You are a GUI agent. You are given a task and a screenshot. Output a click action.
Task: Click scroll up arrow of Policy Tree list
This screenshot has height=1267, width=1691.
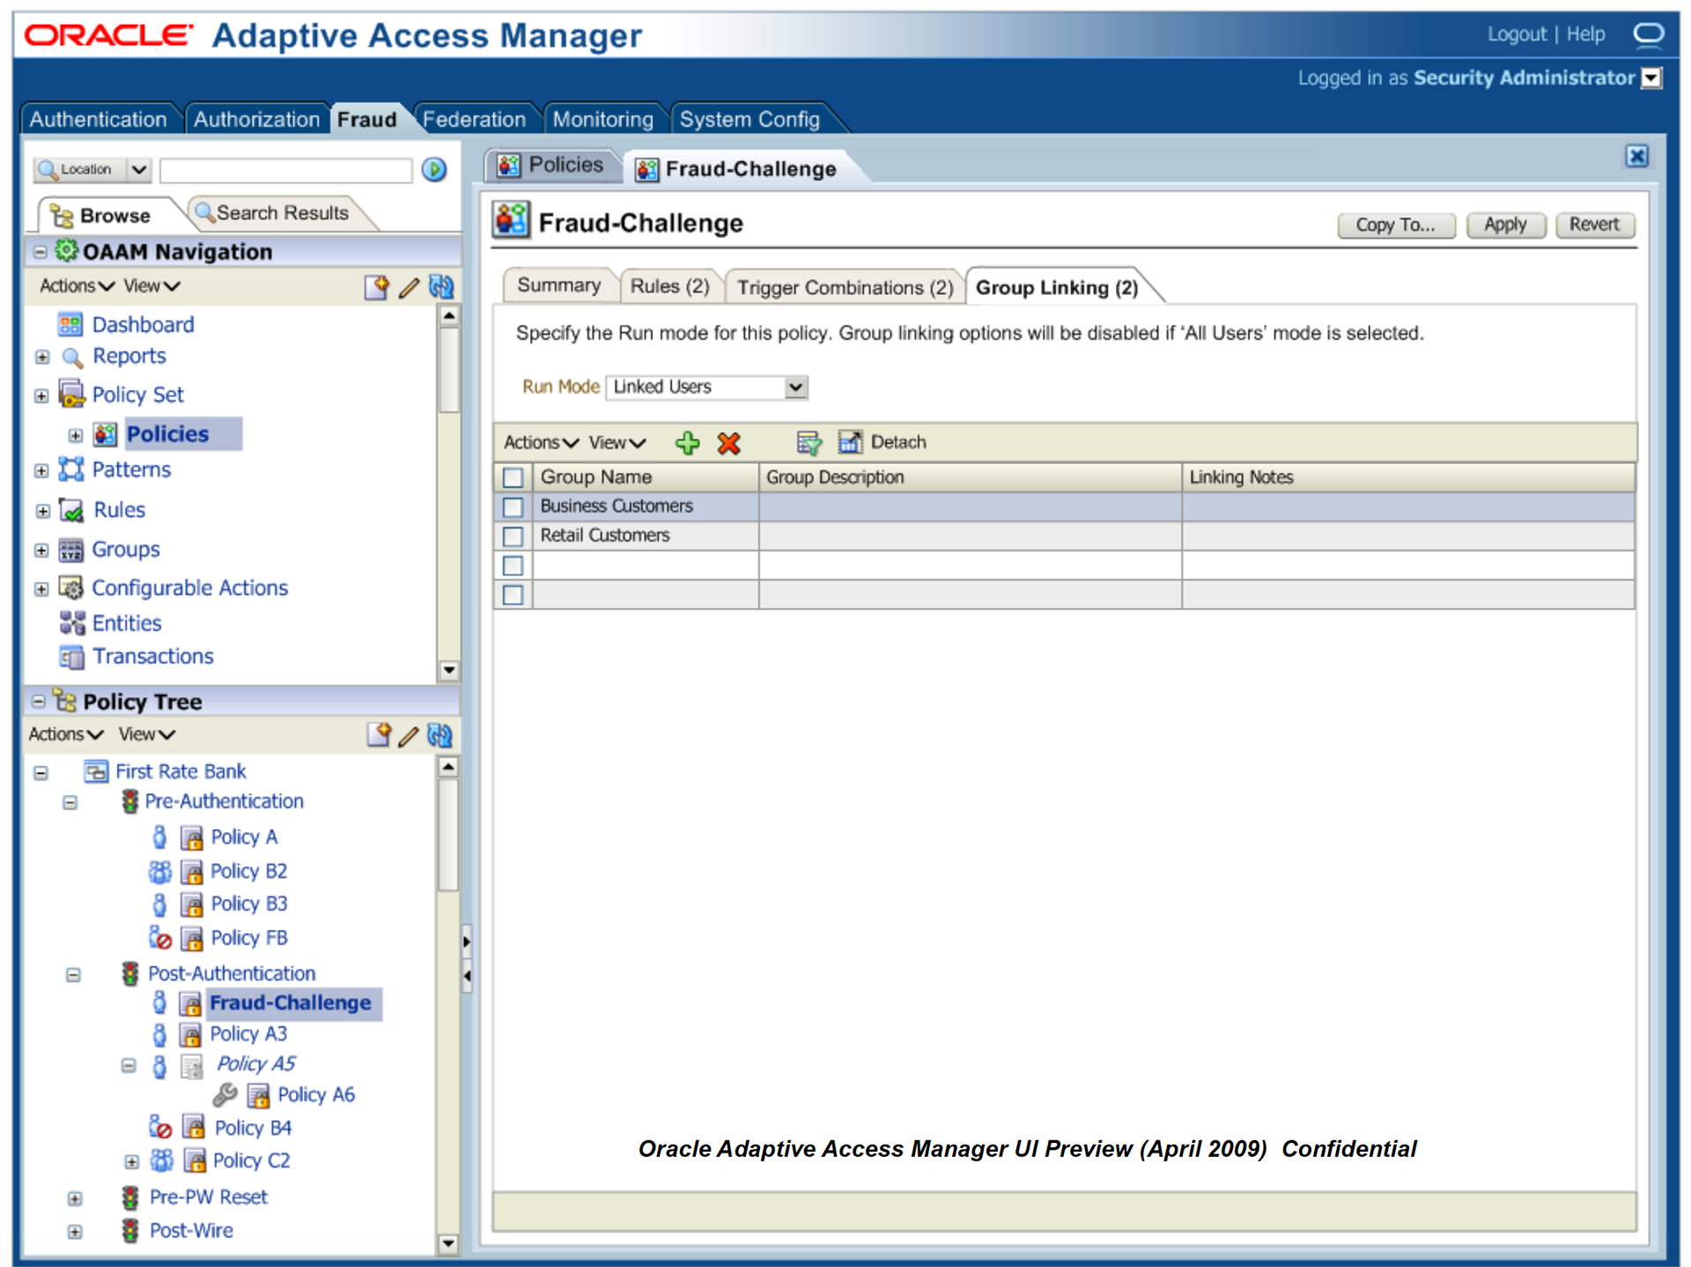[448, 767]
